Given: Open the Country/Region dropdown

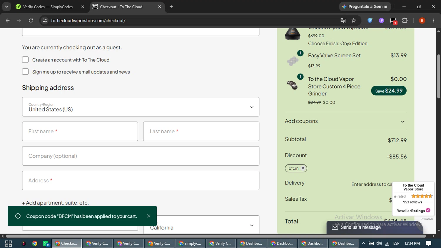Looking at the screenshot, I should tap(141, 107).
